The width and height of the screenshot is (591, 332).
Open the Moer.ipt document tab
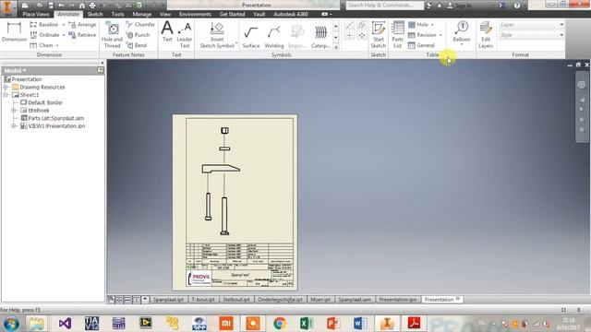pos(320,300)
